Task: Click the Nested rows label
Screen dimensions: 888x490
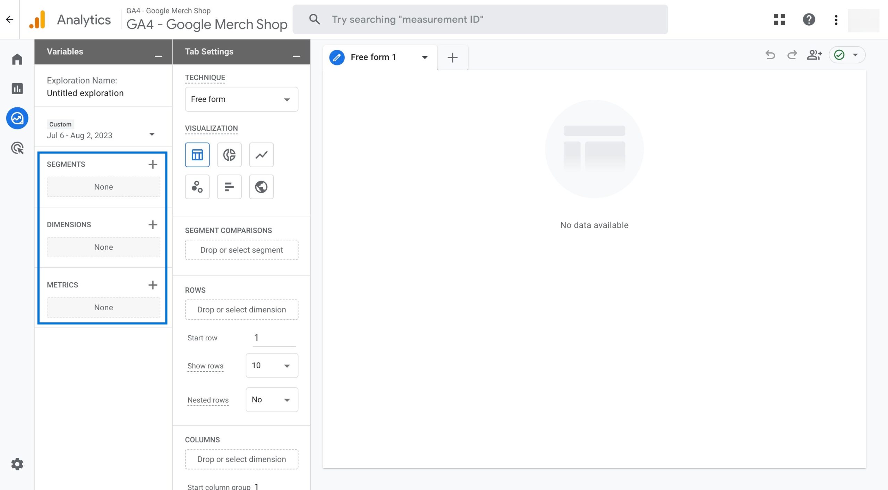Action: (x=208, y=400)
